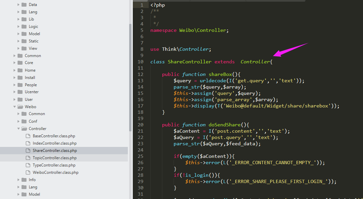Screen dimensions: 363x199
Task: Click 'shareBox' function name in code
Action: point(220,74)
